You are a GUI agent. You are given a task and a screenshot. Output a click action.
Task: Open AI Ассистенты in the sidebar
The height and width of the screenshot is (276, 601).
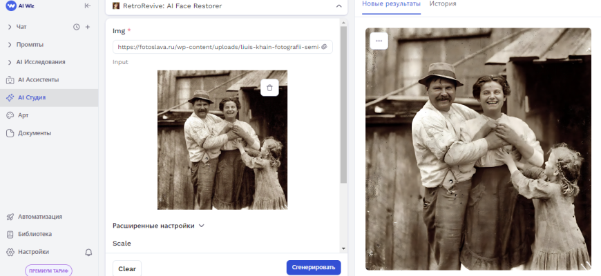coord(38,79)
